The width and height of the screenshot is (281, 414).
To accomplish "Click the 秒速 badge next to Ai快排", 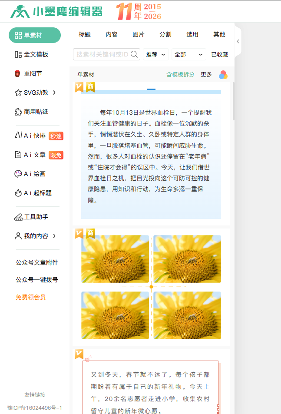I will click(x=56, y=136).
